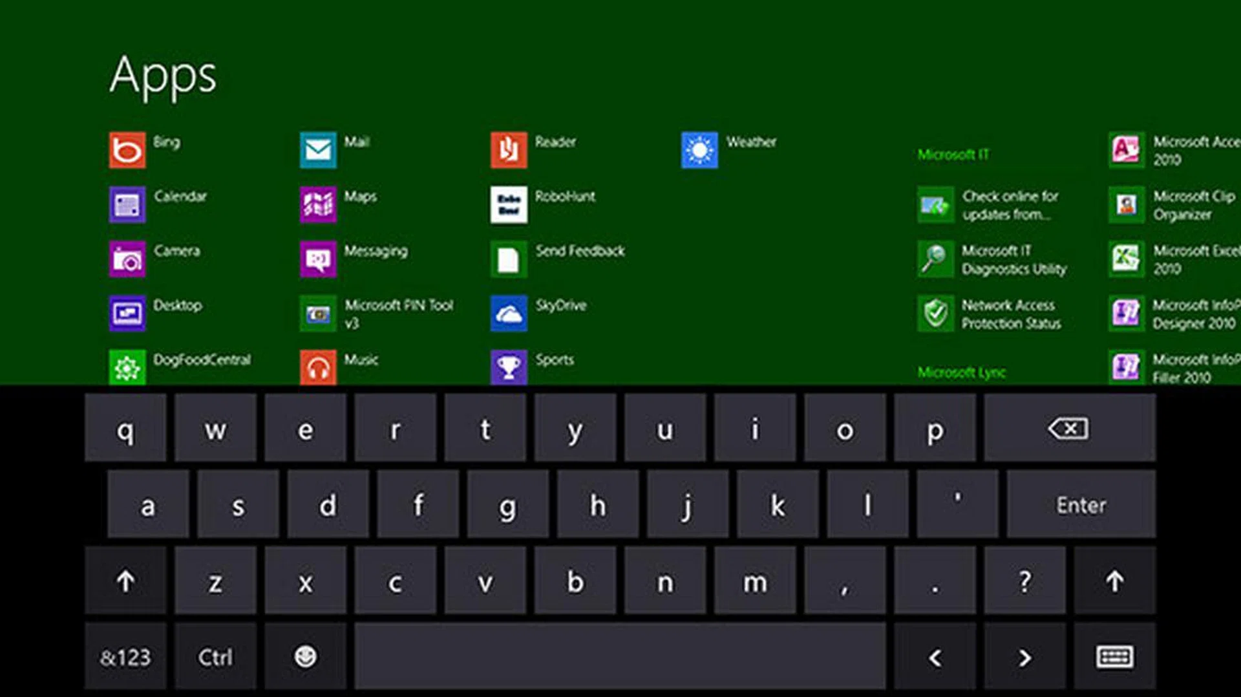Launch the Maps app icon
The width and height of the screenshot is (1241, 697).
coord(317,204)
